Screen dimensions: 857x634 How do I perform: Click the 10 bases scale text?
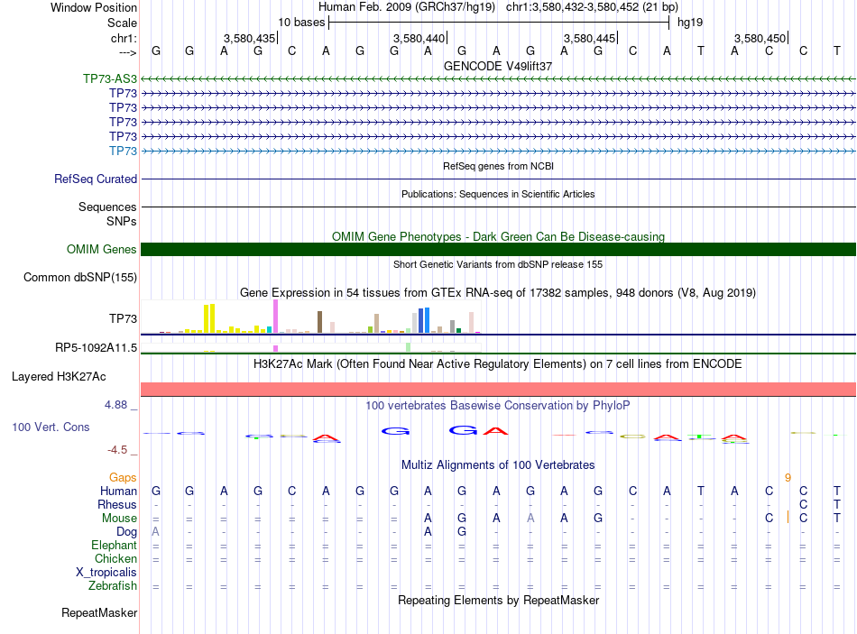(x=301, y=23)
